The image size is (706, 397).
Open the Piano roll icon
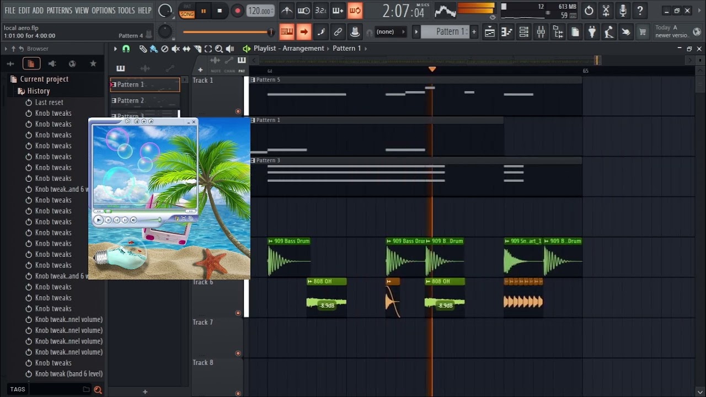pos(506,32)
